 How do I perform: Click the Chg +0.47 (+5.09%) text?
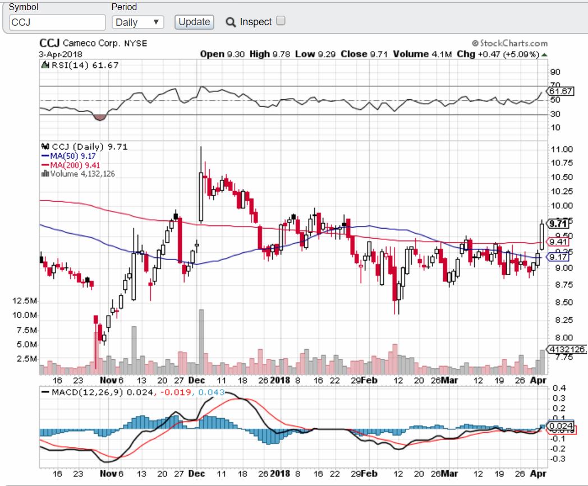click(498, 54)
